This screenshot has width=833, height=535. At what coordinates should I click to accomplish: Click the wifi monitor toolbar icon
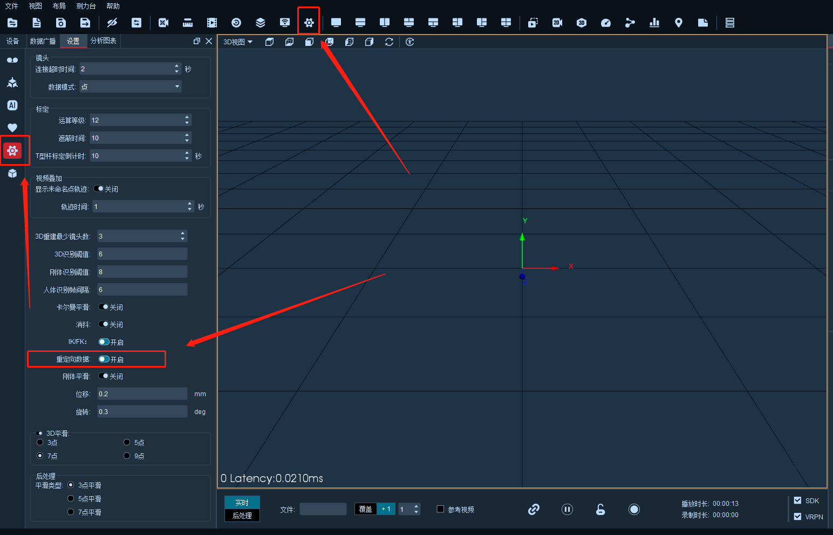pos(285,23)
